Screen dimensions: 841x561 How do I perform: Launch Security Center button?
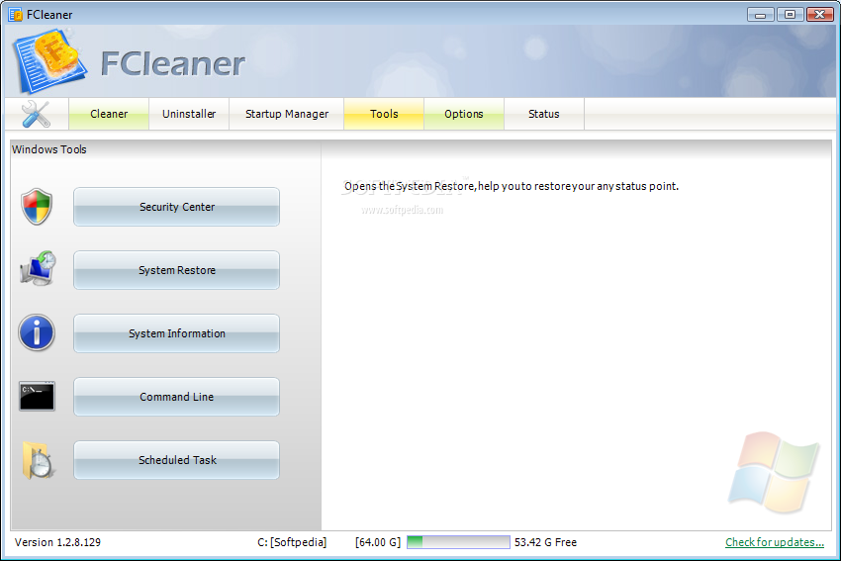(176, 207)
